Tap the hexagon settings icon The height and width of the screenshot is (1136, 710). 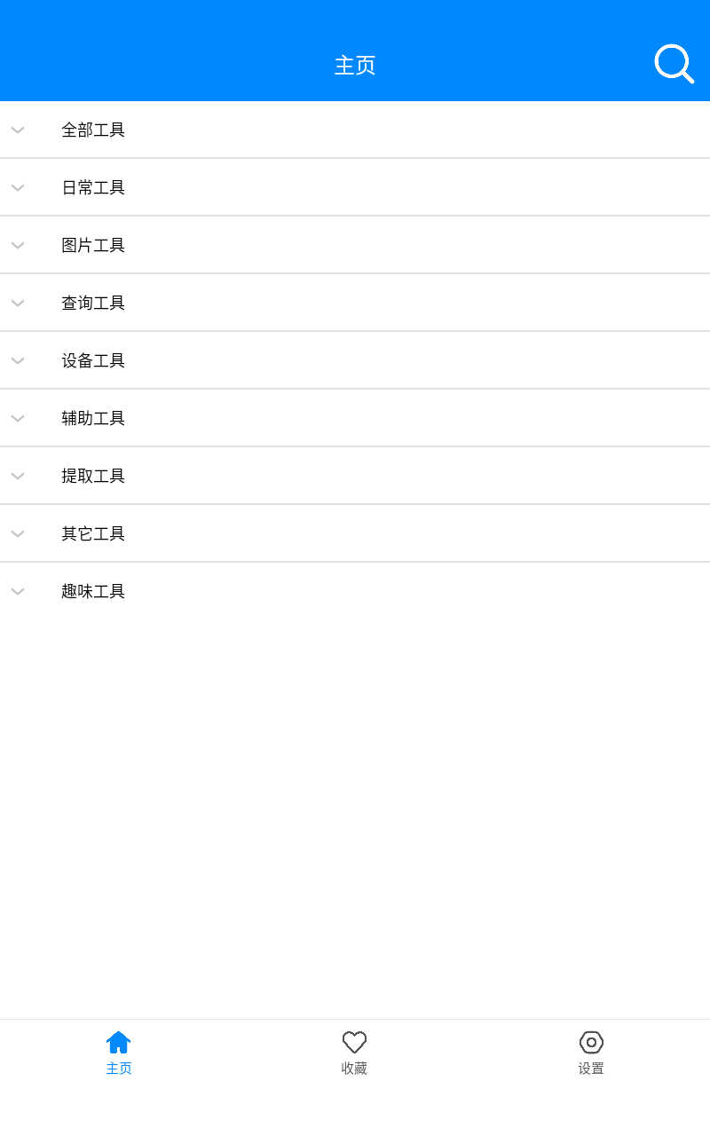591,1042
